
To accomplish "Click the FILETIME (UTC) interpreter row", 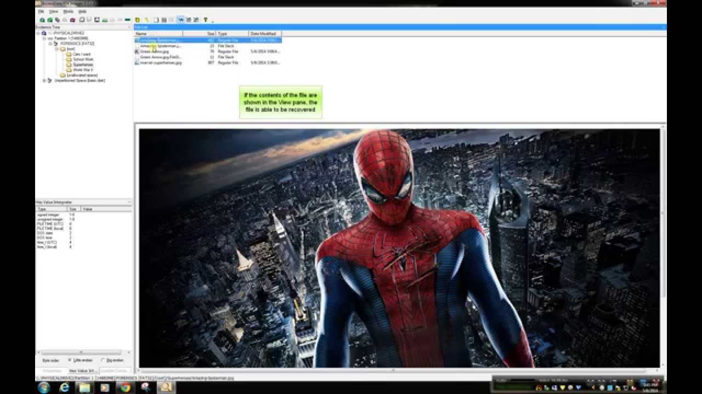I will point(83,224).
